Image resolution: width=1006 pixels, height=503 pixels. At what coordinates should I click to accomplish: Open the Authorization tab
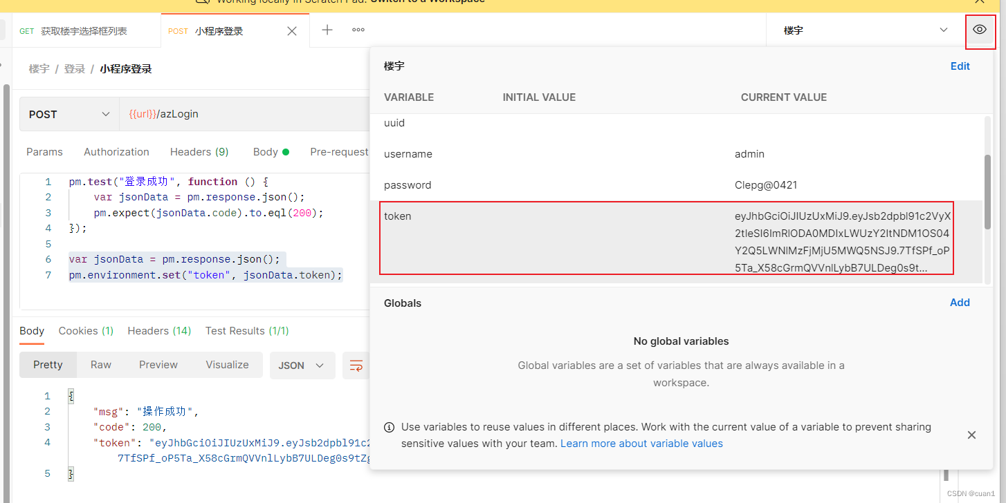[116, 152]
